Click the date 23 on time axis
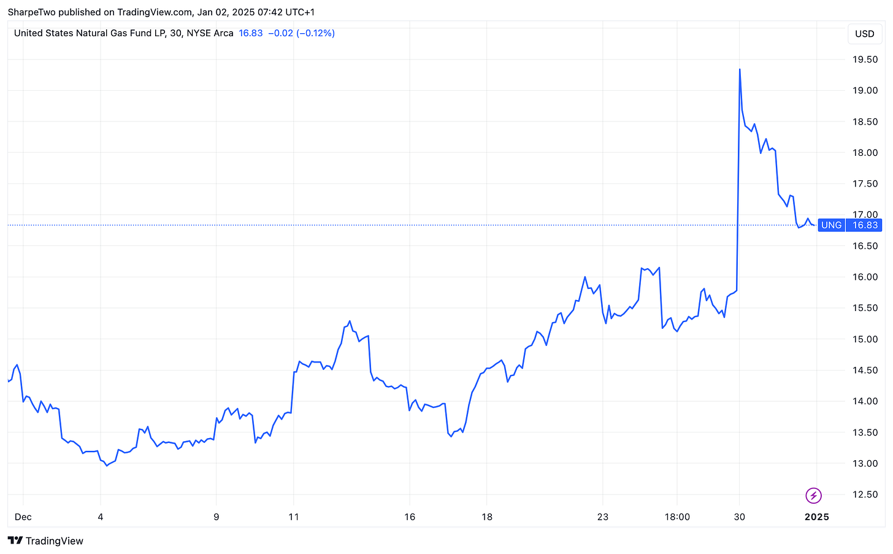The width and height of the screenshot is (893, 554). tap(603, 517)
